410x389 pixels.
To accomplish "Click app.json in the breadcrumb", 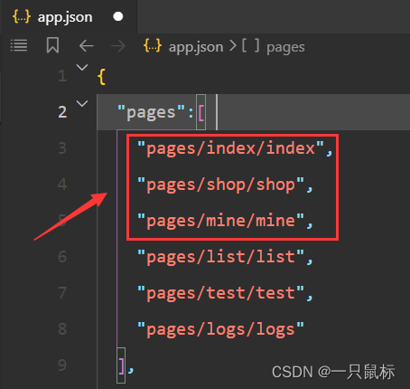I will tap(196, 47).
